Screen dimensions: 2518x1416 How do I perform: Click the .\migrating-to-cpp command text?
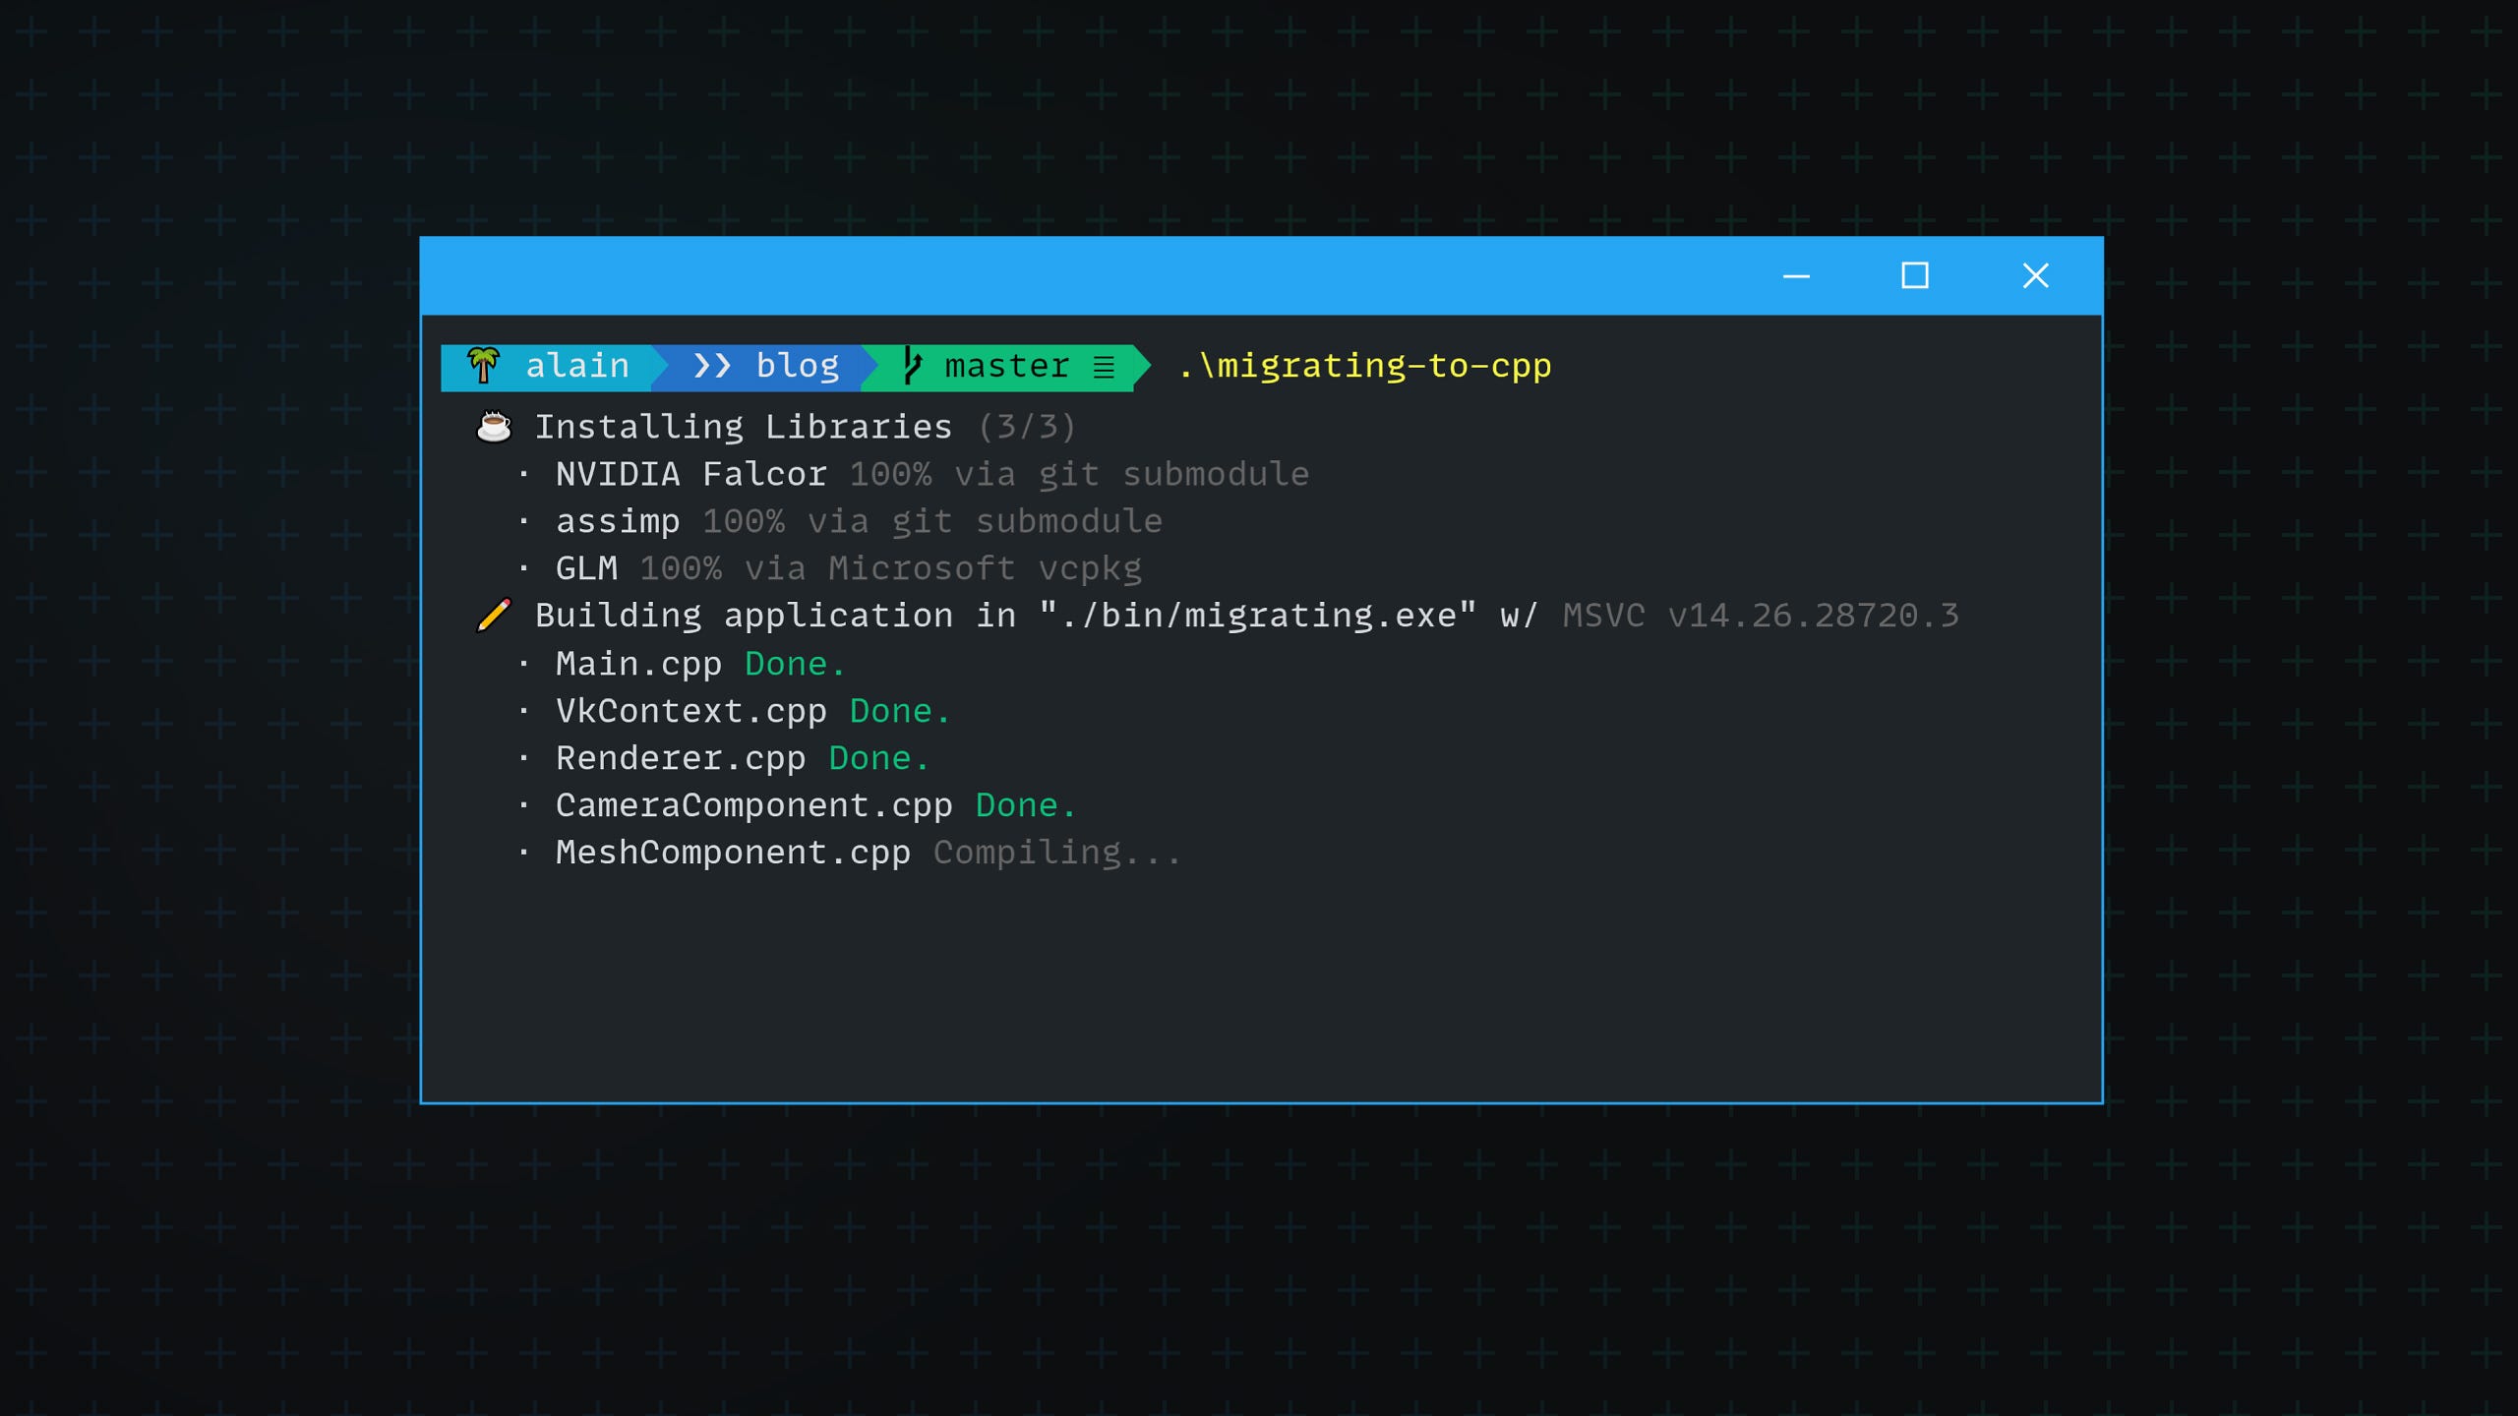point(1364,366)
